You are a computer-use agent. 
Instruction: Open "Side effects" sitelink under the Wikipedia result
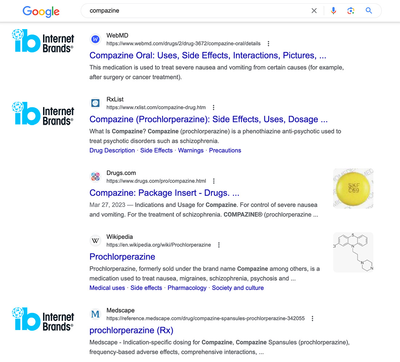(x=146, y=288)
